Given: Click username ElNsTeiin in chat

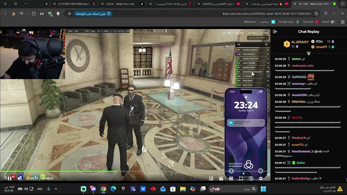Looking at the screenshot, I should click(x=299, y=102).
